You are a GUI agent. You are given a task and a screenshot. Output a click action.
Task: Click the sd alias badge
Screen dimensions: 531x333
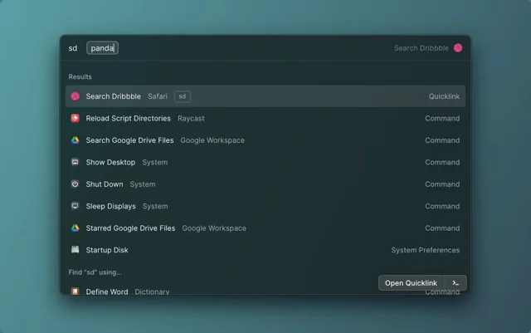pyautogui.click(x=183, y=96)
